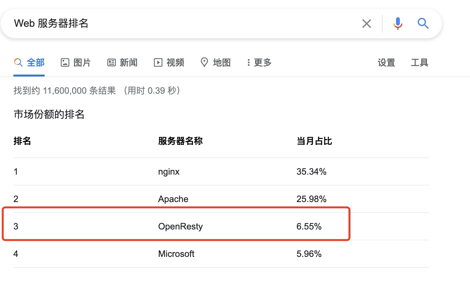Click the image icon beside 图片
This screenshot has width=470, height=283.
click(65, 62)
